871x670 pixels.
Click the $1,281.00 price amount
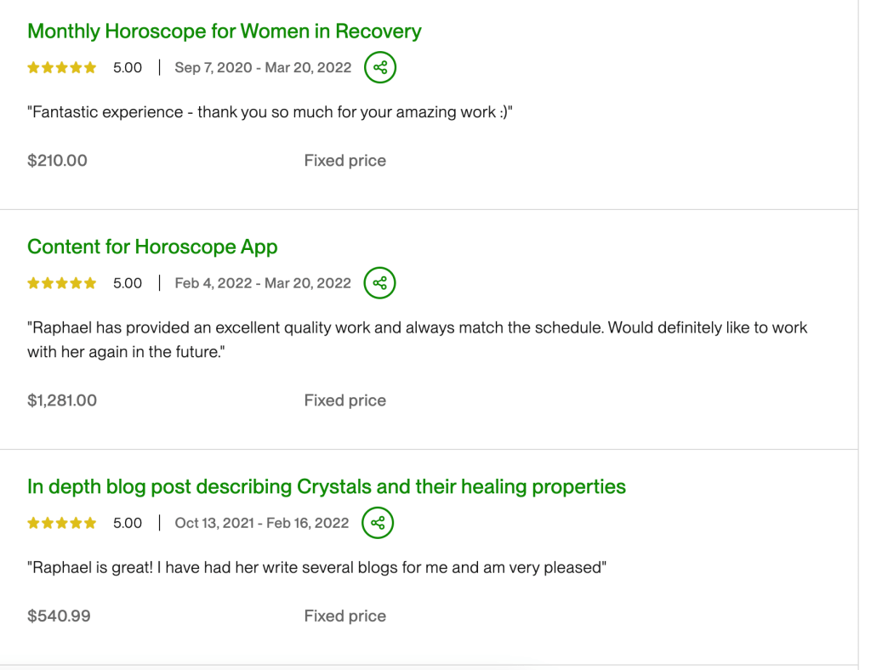pos(62,400)
